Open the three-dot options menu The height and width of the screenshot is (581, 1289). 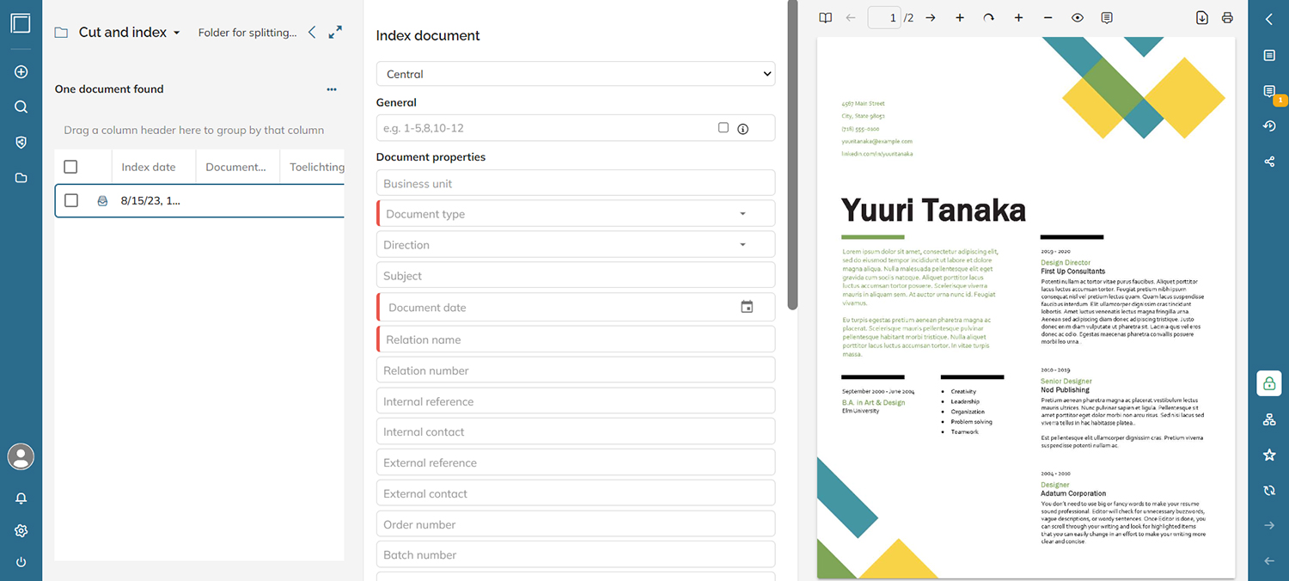click(x=332, y=89)
